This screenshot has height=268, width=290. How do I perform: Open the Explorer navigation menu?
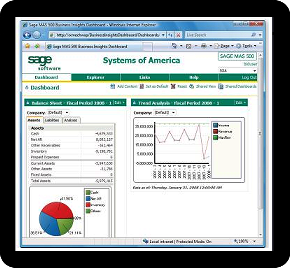[95, 78]
